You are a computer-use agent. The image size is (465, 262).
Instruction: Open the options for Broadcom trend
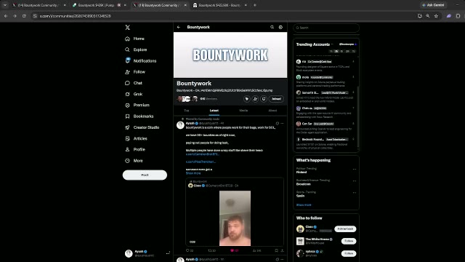[x=354, y=181]
